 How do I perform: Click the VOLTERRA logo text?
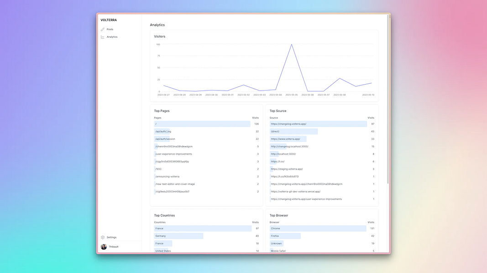(109, 20)
